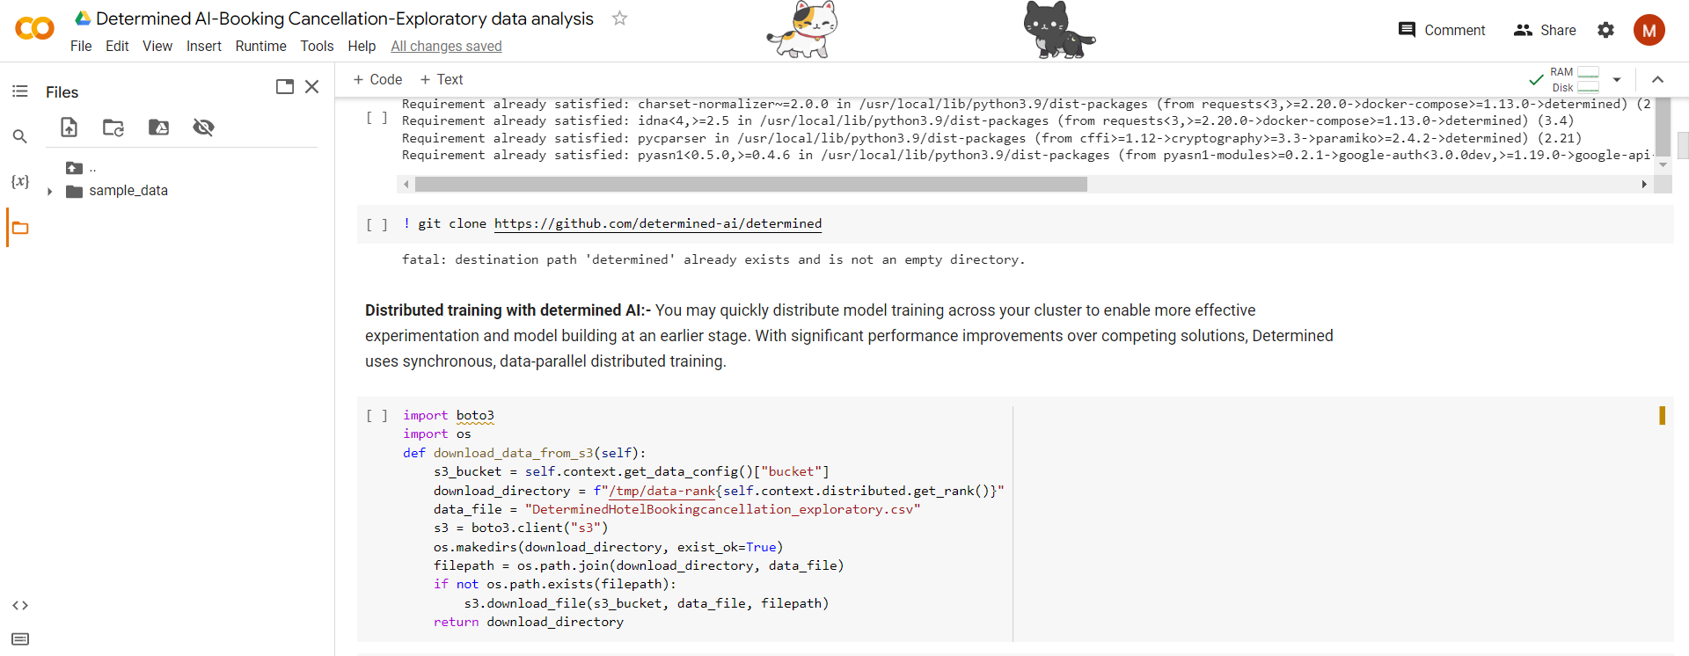The height and width of the screenshot is (656, 1689).
Task: Mount Google Drive from the Files panel
Action: click(x=158, y=128)
